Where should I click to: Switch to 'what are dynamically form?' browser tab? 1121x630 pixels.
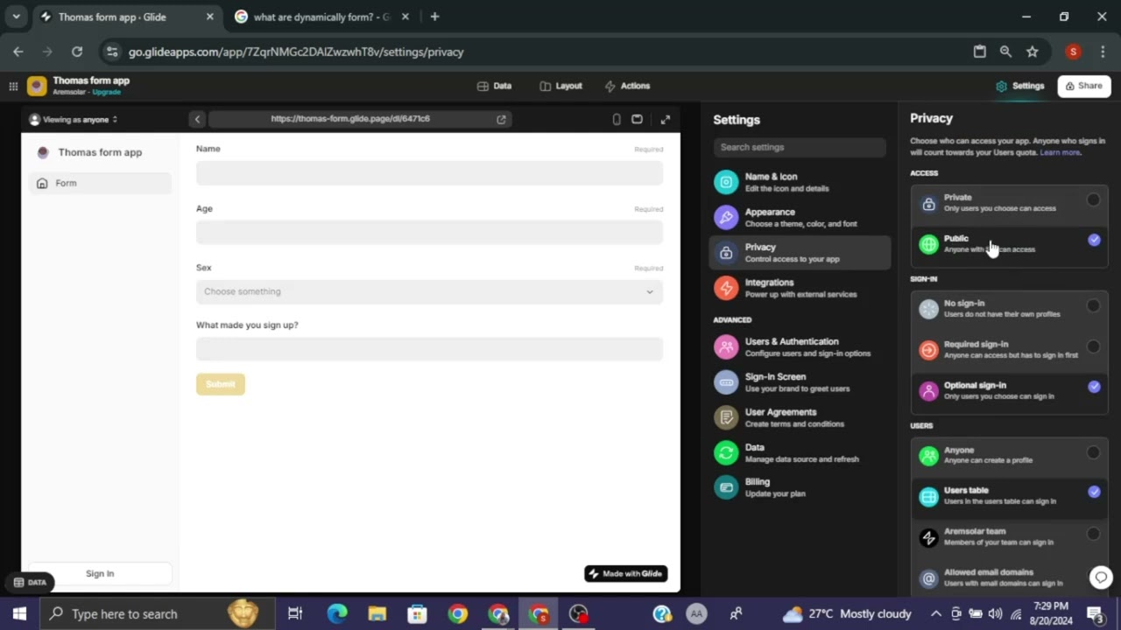point(321,17)
